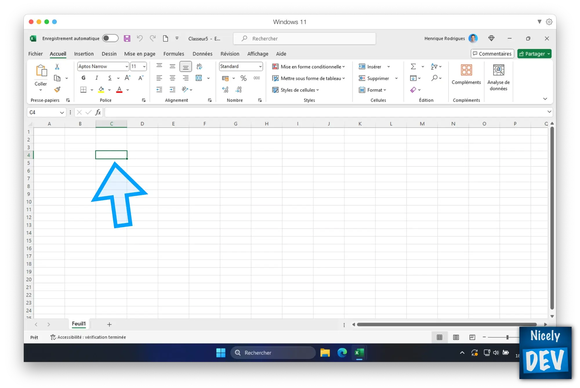The image size is (580, 388).
Task: Click the purple Save floppy icon
Action: (x=127, y=38)
